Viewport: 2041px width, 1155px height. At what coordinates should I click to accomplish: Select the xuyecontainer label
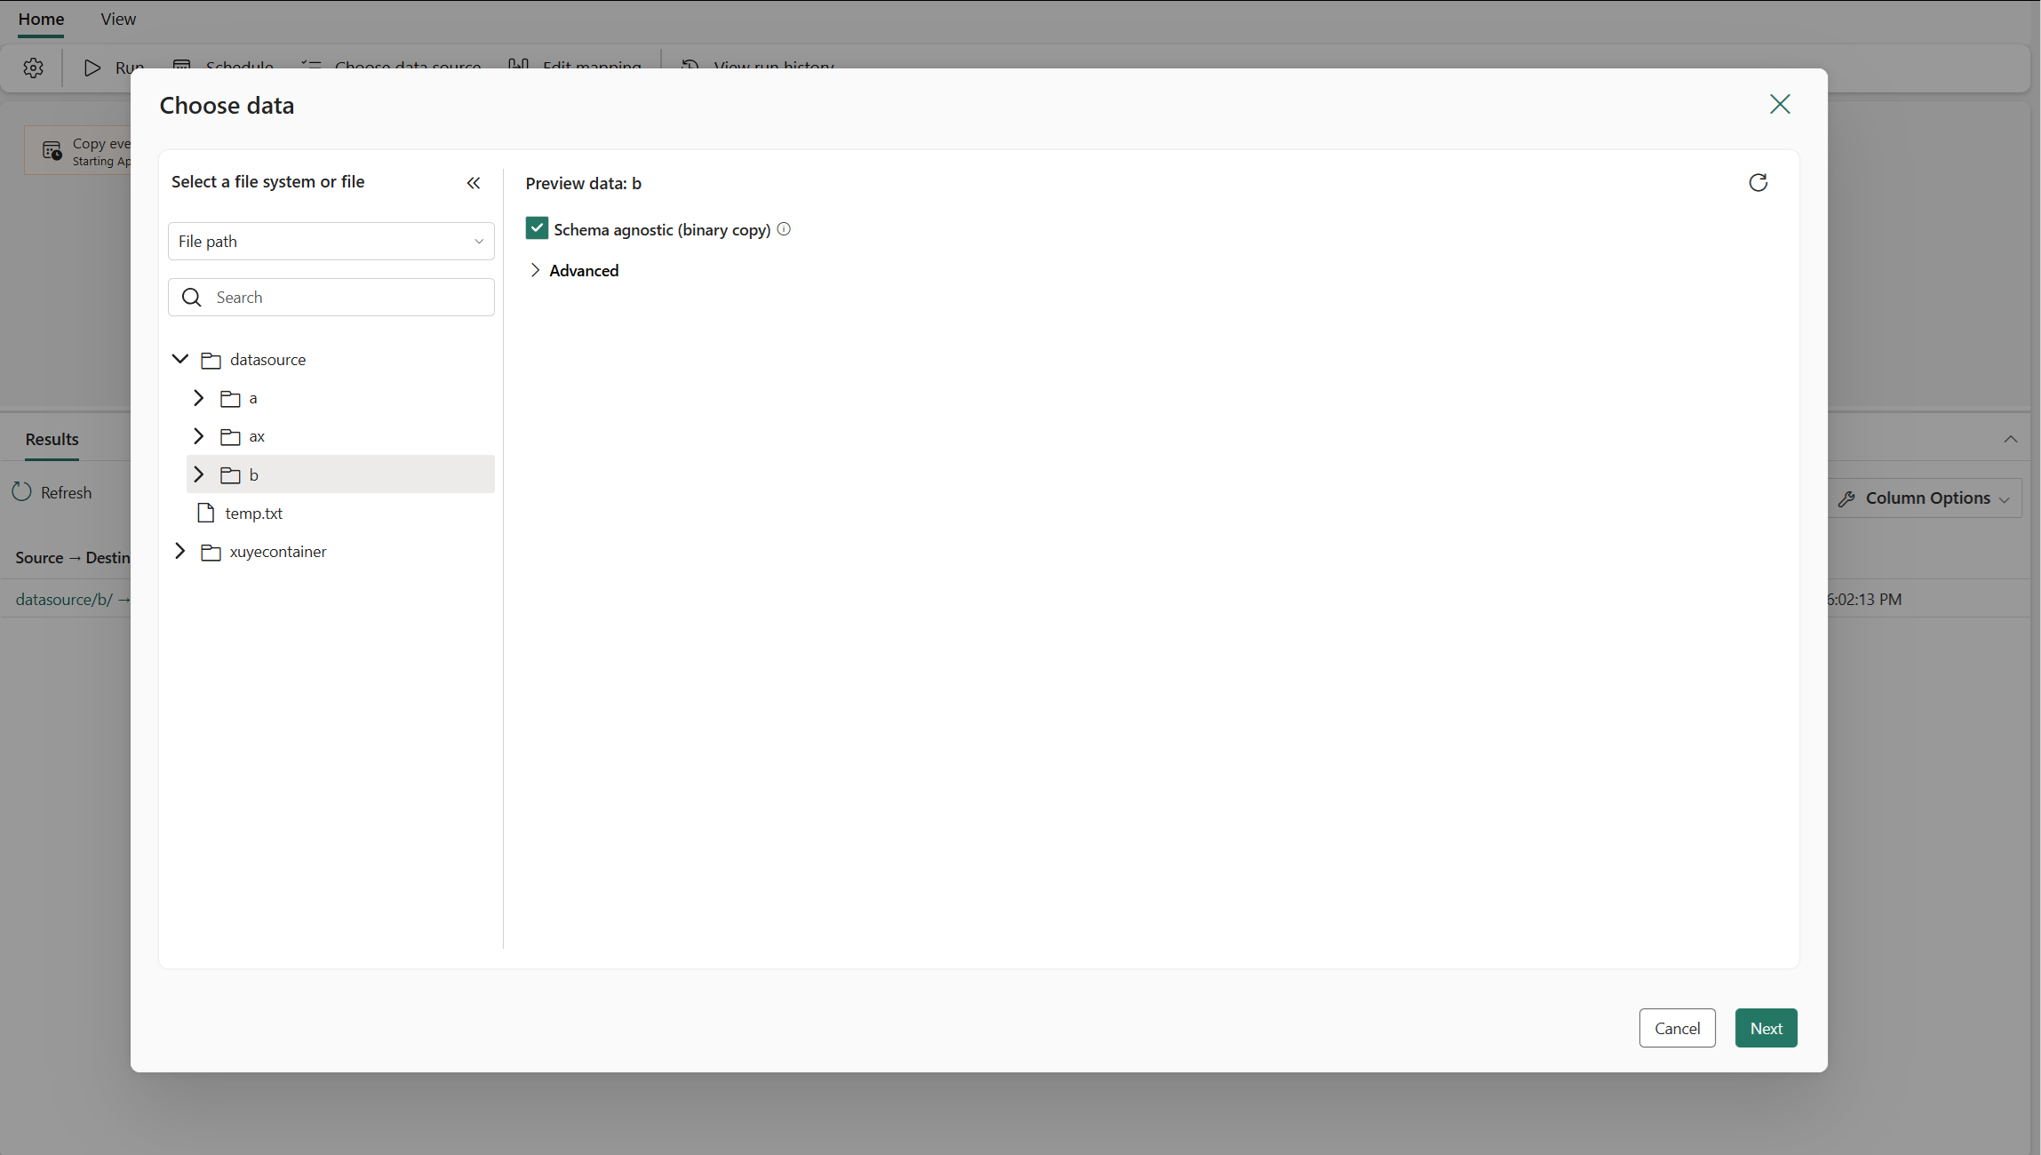coord(278,552)
